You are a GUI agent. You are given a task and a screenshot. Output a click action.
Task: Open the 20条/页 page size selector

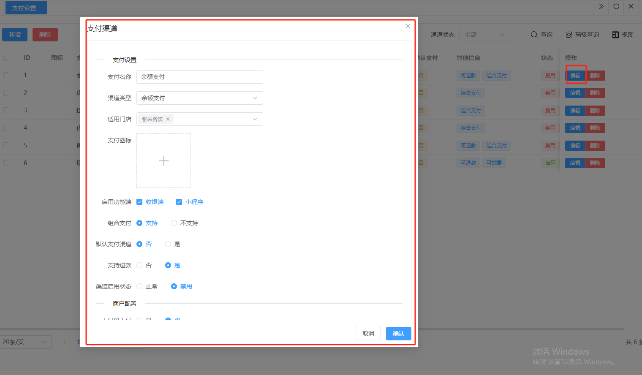[x=25, y=342]
